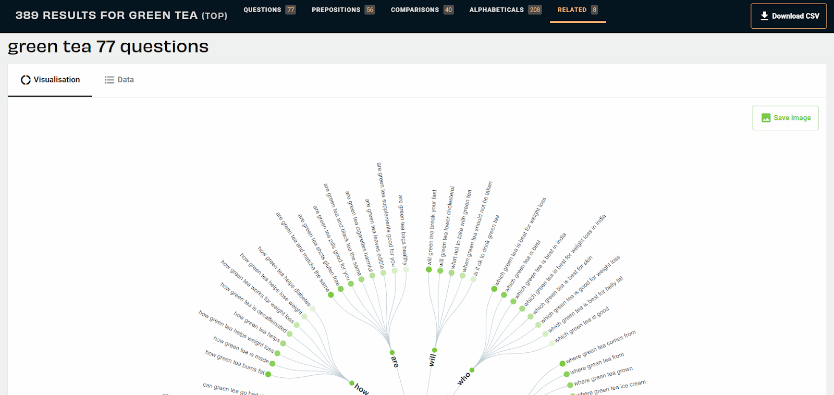834x395 pixels.
Task: Click 'are green tea leaves edible'
Action: [x=374, y=233]
